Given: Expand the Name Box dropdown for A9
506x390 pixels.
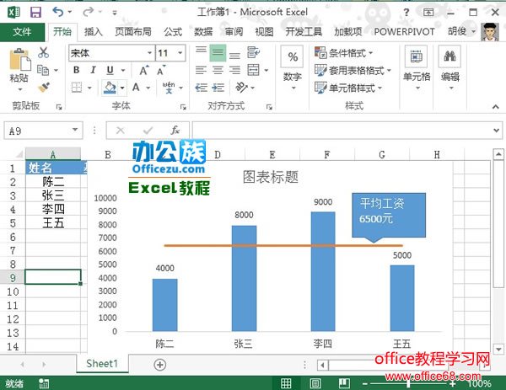Looking at the screenshot, I should (75, 131).
